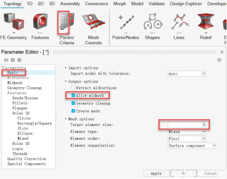Collapse Import options section

point(66,68)
